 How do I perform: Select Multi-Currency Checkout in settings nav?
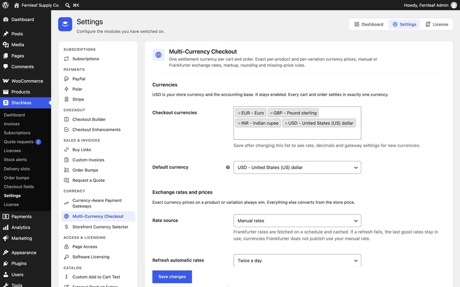(x=98, y=217)
